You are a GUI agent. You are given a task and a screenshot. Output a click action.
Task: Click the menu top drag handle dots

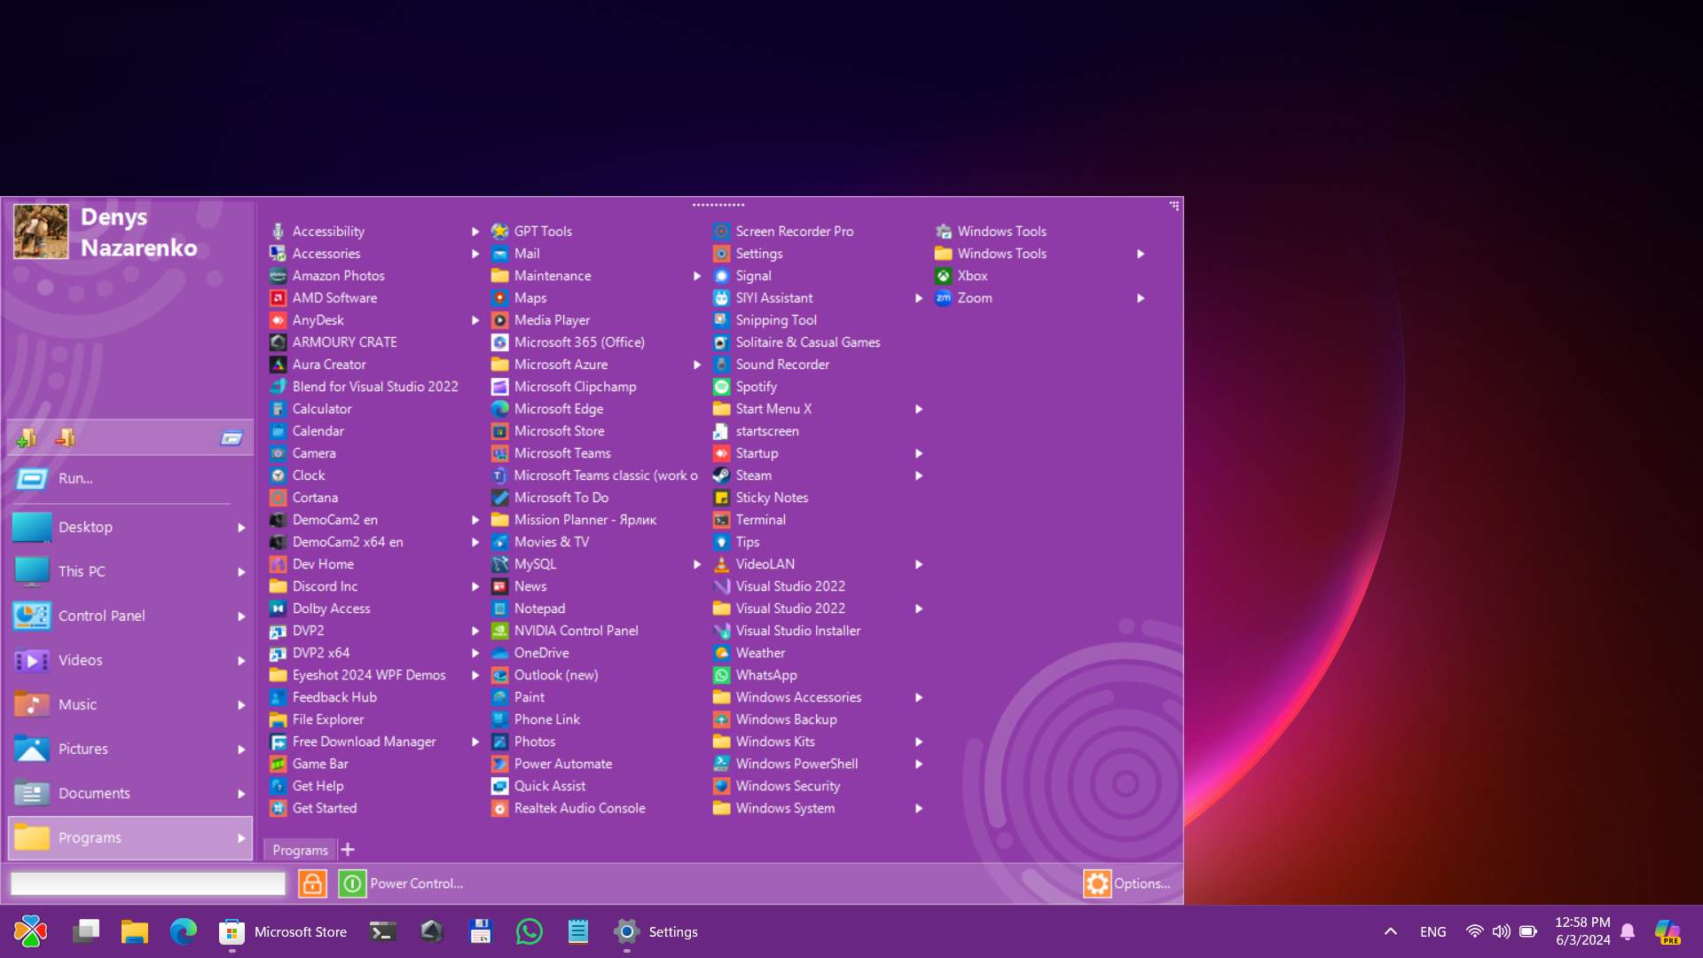tap(718, 205)
